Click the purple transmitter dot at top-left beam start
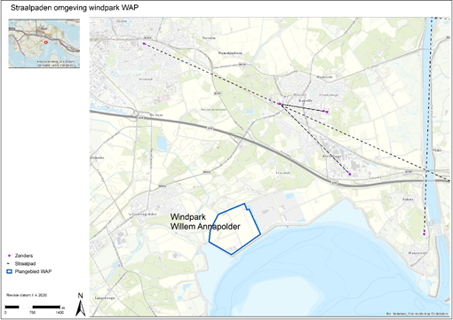The width and height of the screenshot is (453, 320). coord(144,43)
